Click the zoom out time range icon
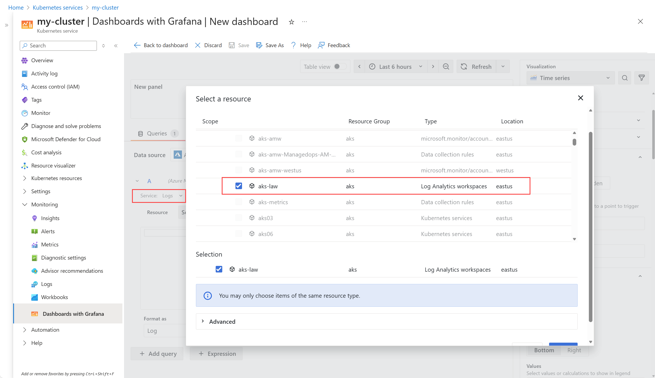Viewport: 655px width, 378px height. coord(446,67)
